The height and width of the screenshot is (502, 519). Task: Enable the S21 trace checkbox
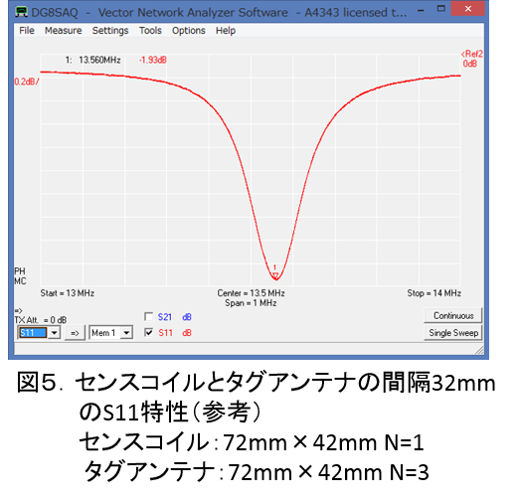[149, 317]
